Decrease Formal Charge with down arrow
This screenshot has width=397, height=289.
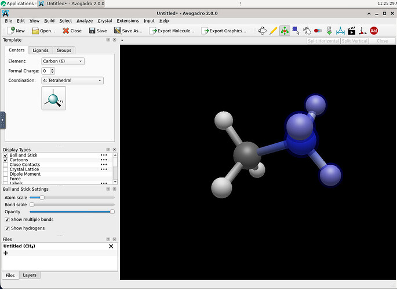[x=52, y=72]
